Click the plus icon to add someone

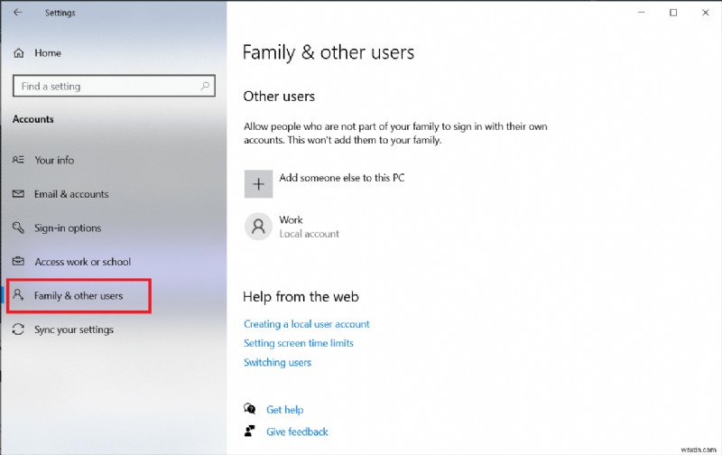(258, 183)
